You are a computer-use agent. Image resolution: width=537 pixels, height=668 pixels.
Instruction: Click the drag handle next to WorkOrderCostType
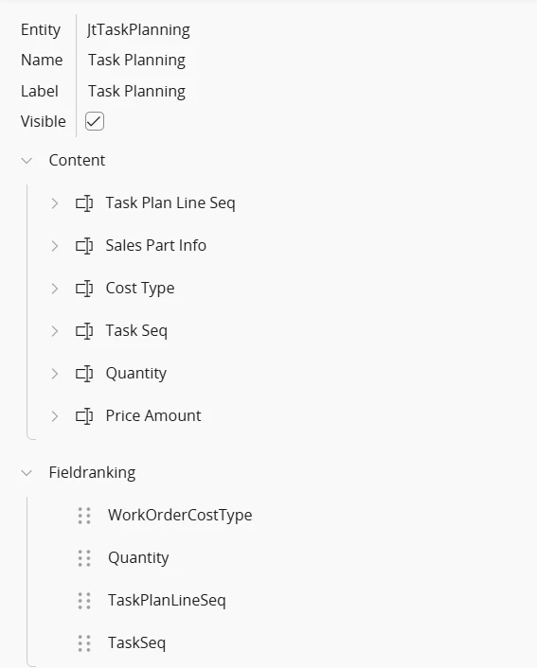coord(84,516)
